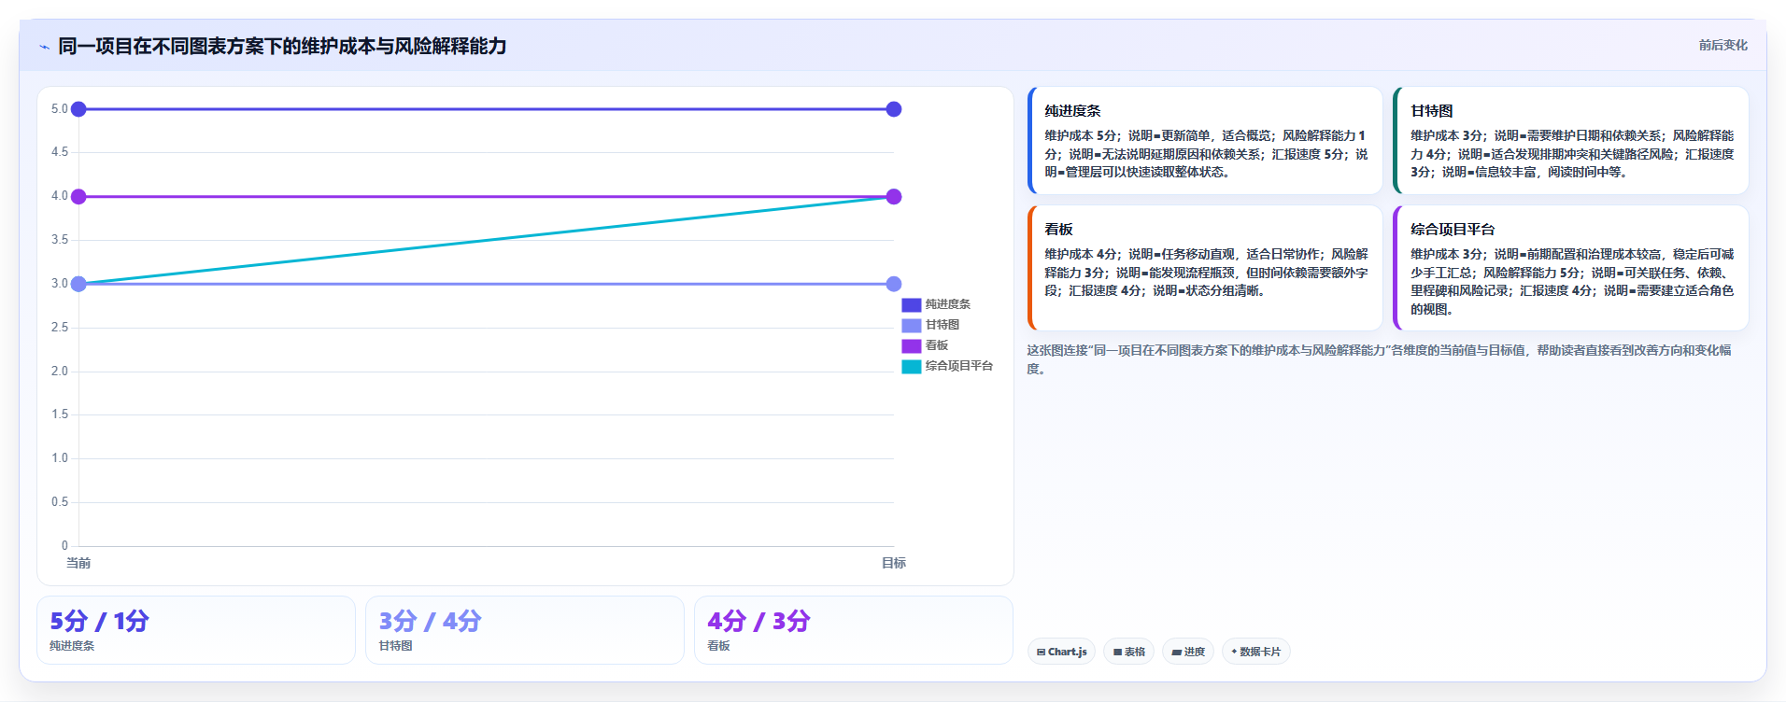Click the 看板 legend label
Viewport: 1786px width, 702px height.
coord(936,345)
